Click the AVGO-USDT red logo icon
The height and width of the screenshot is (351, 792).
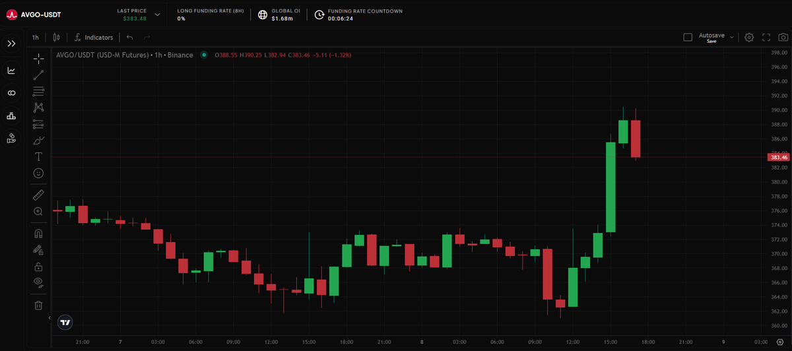pos(11,14)
